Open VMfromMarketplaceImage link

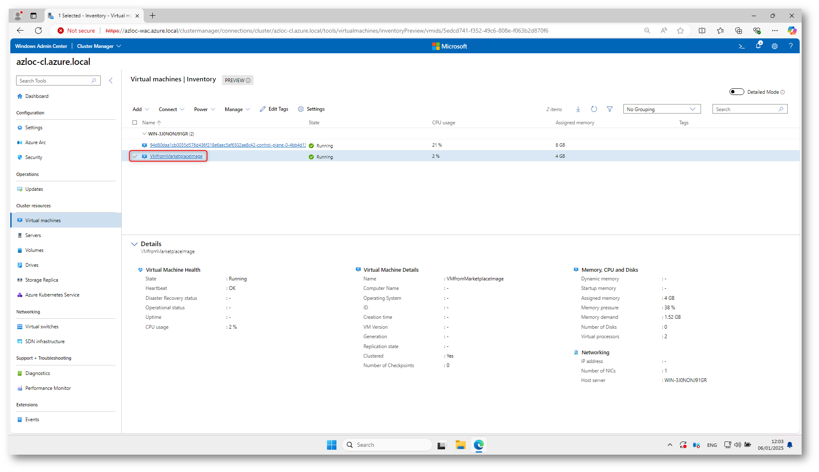point(176,156)
